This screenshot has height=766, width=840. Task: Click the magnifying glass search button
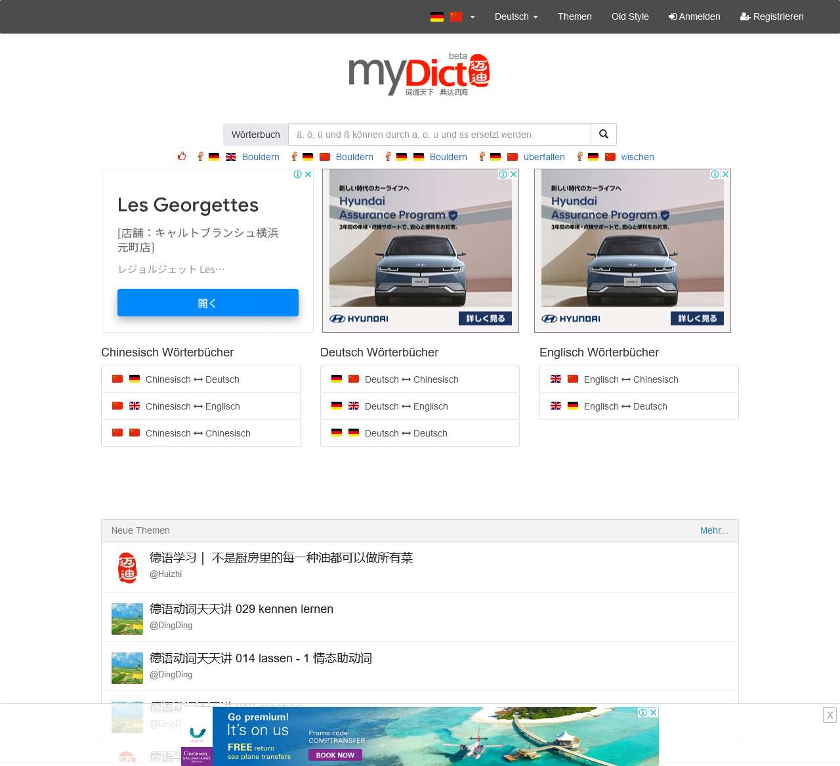click(x=603, y=135)
